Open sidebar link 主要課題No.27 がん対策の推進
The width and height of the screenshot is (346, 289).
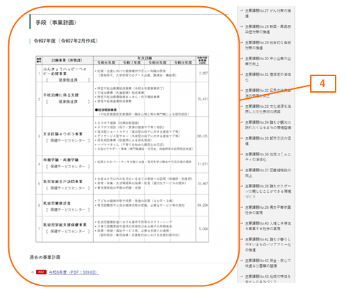point(268,13)
